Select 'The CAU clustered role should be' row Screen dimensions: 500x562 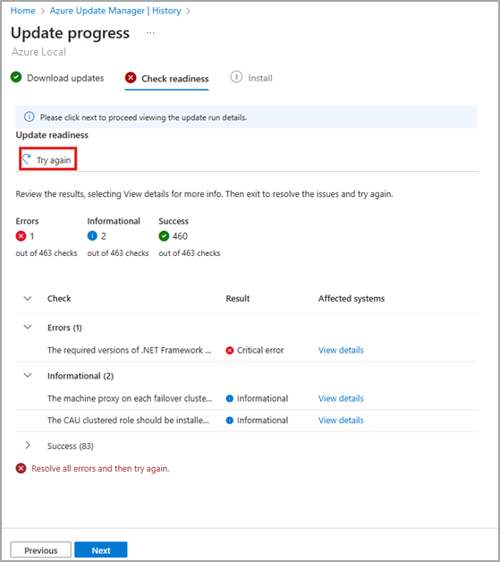247,421
